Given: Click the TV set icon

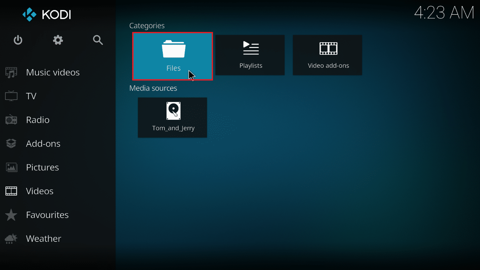Looking at the screenshot, I should (x=11, y=96).
